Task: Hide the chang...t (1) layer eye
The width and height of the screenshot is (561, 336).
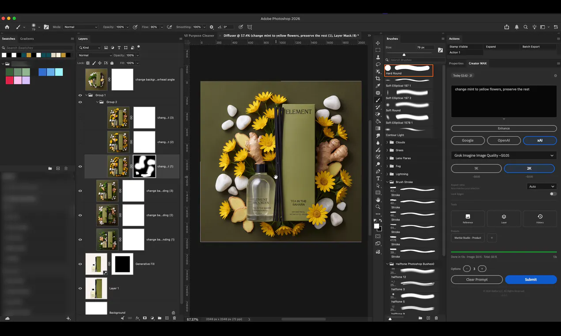Action: [80, 167]
